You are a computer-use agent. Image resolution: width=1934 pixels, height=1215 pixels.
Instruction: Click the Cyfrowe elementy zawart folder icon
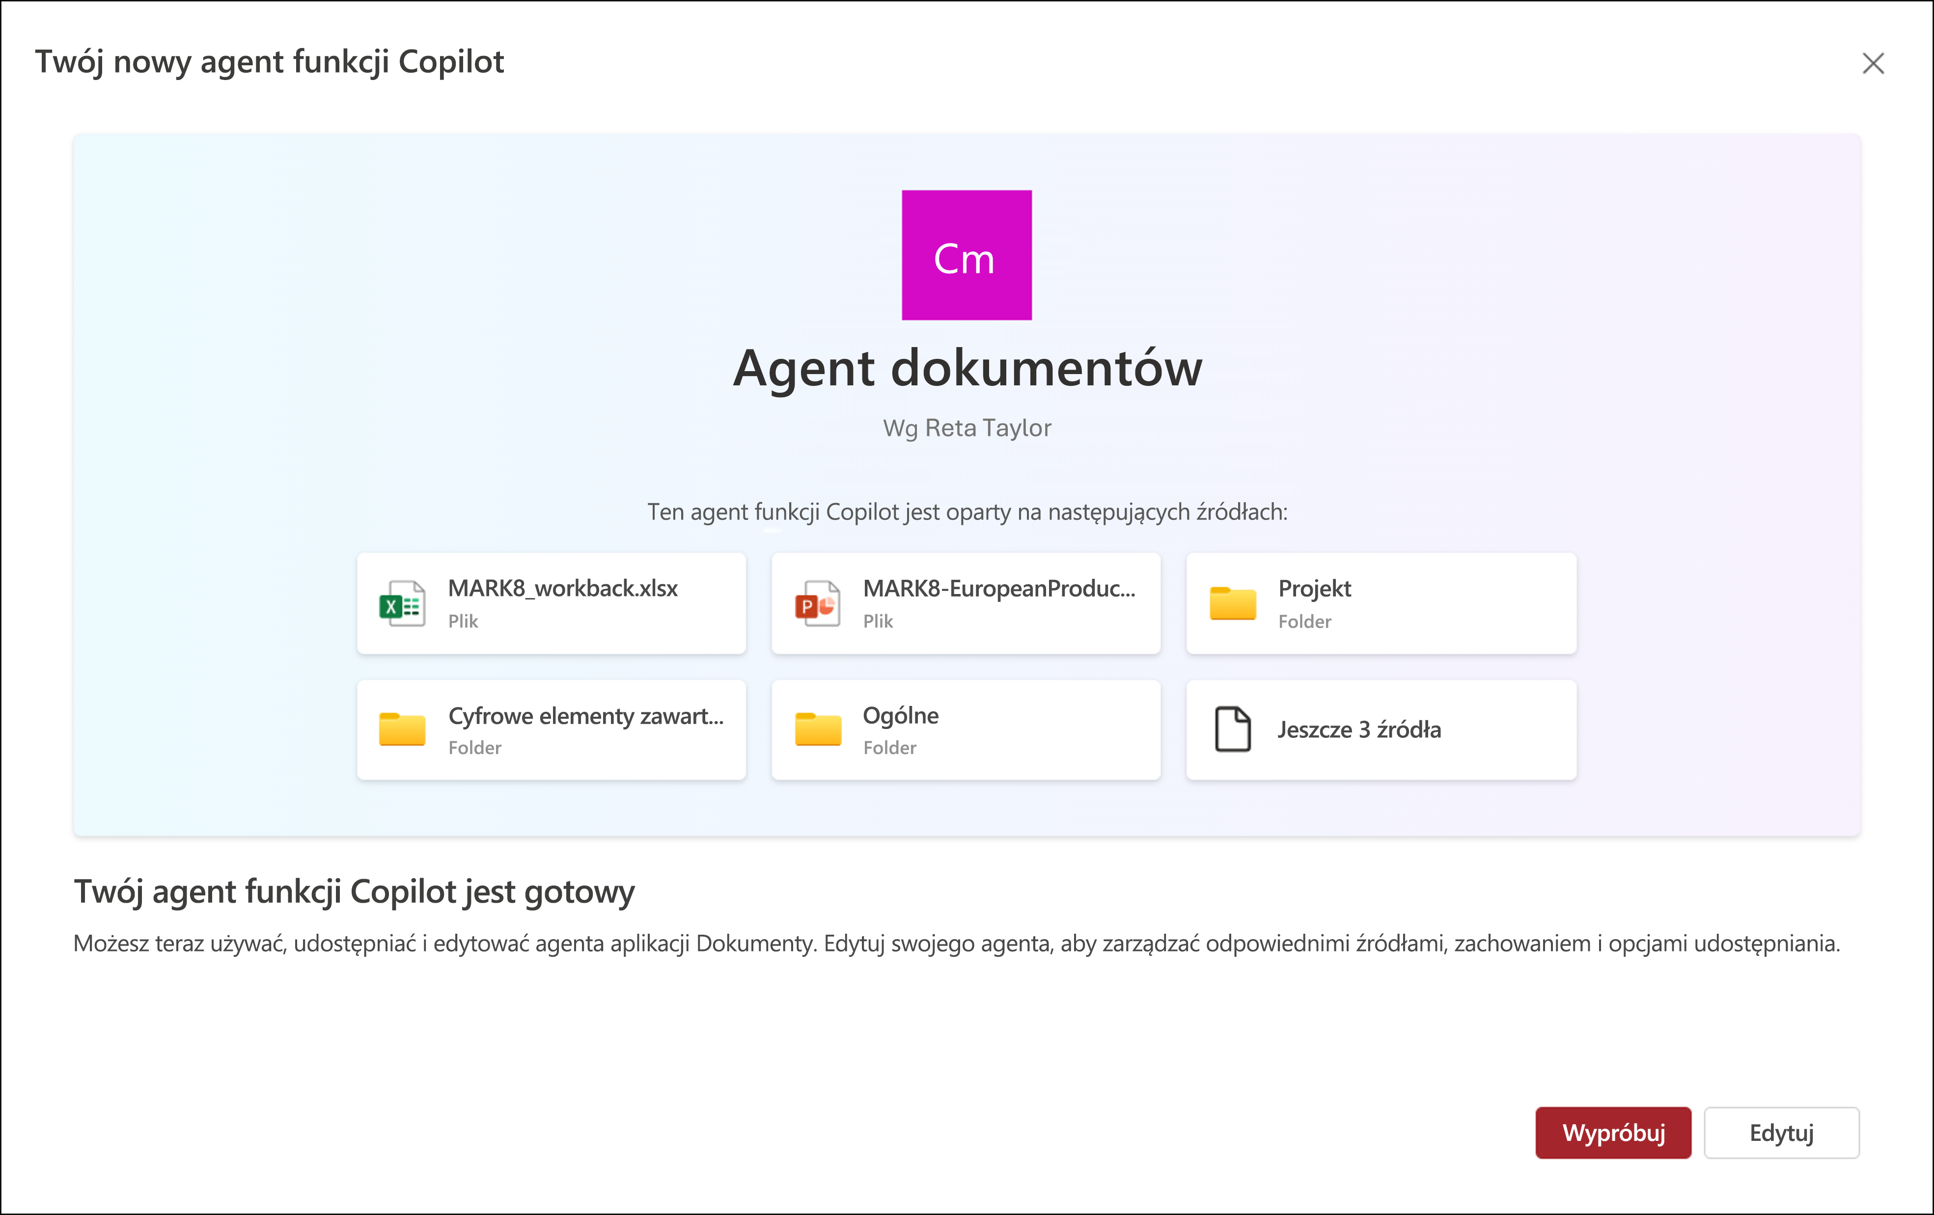(x=402, y=729)
